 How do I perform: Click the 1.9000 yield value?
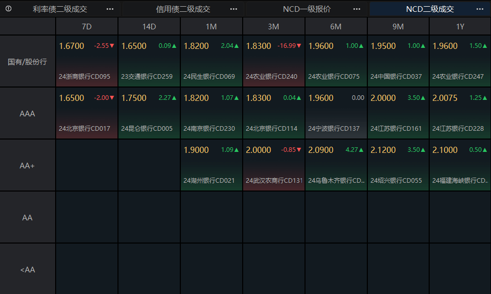pos(196,150)
